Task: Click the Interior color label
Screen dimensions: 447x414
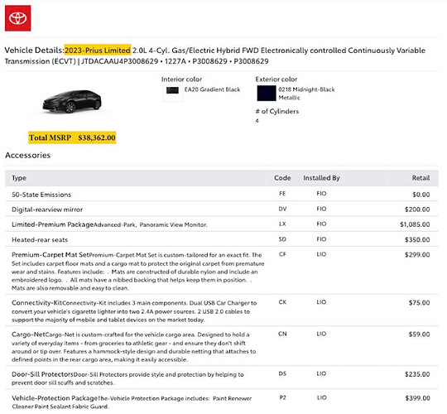Action: point(181,79)
